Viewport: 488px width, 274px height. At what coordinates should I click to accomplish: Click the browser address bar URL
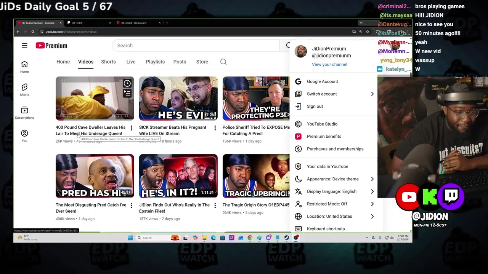point(71,32)
